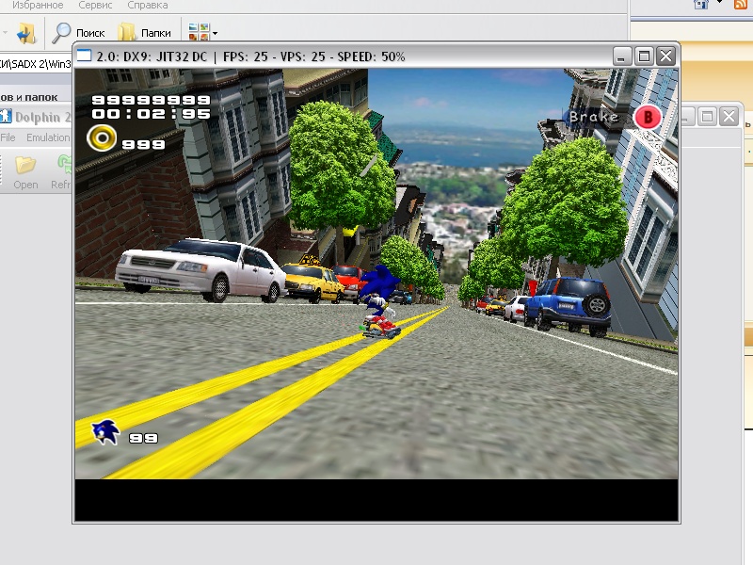Click the Up folder icon in Explorer toolbar
This screenshot has width=753, height=565.
[25, 34]
